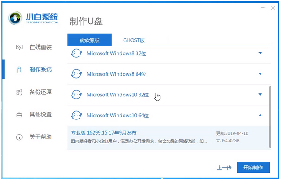281x182 pixels.
Task: Click the face icon for Windows10 64位
Action: click(x=76, y=116)
